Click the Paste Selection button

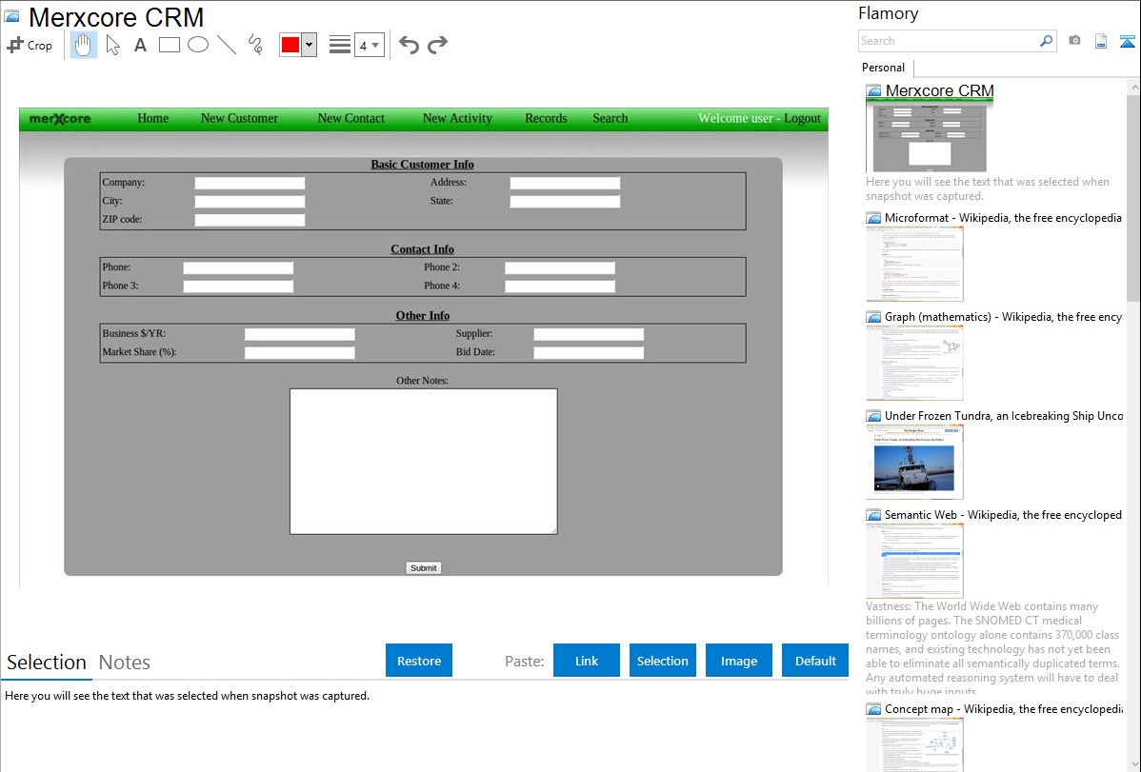coord(663,661)
